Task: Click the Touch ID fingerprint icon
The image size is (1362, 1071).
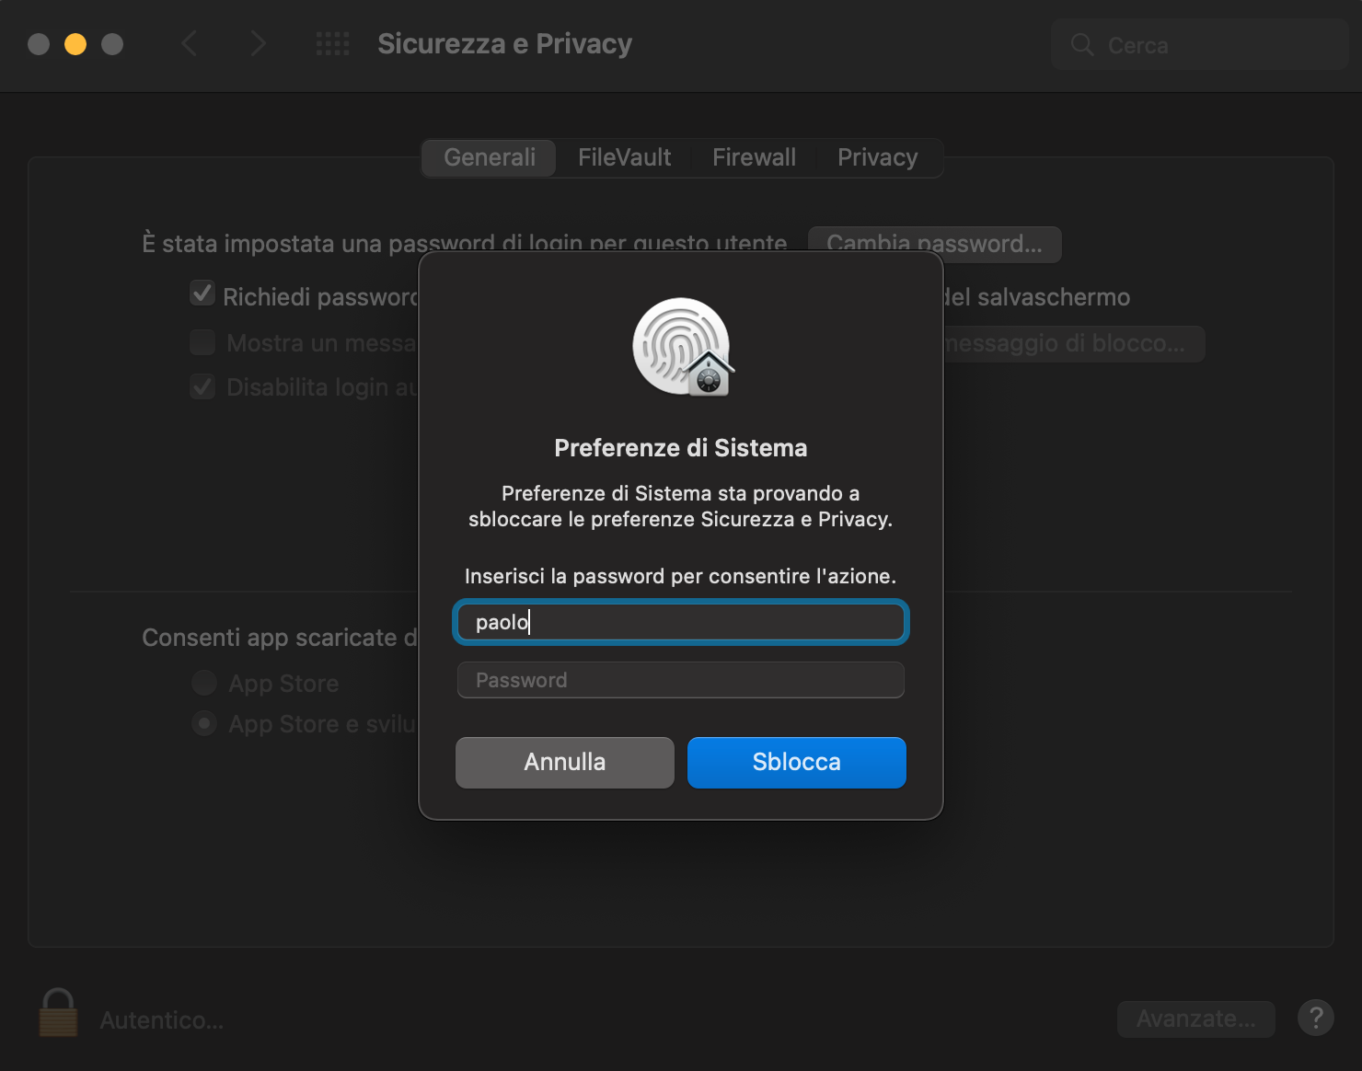Action: [x=682, y=347]
